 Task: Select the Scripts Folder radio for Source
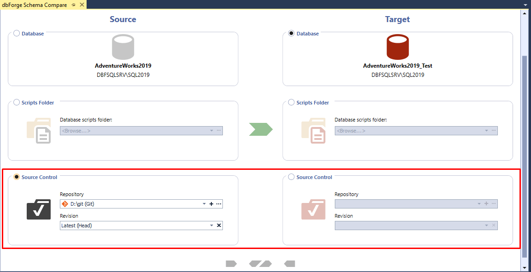(16, 102)
